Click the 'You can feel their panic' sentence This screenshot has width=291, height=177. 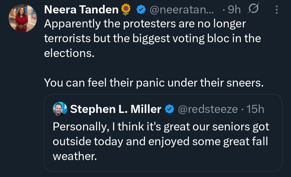point(154,82)
